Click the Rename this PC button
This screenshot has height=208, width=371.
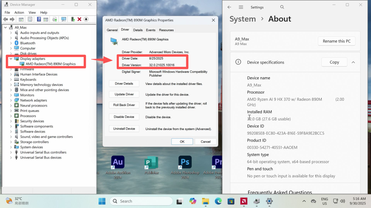[336, 41]
